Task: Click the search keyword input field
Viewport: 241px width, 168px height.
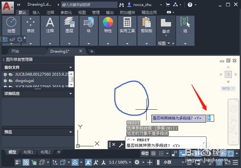Action: coord(89,5)
